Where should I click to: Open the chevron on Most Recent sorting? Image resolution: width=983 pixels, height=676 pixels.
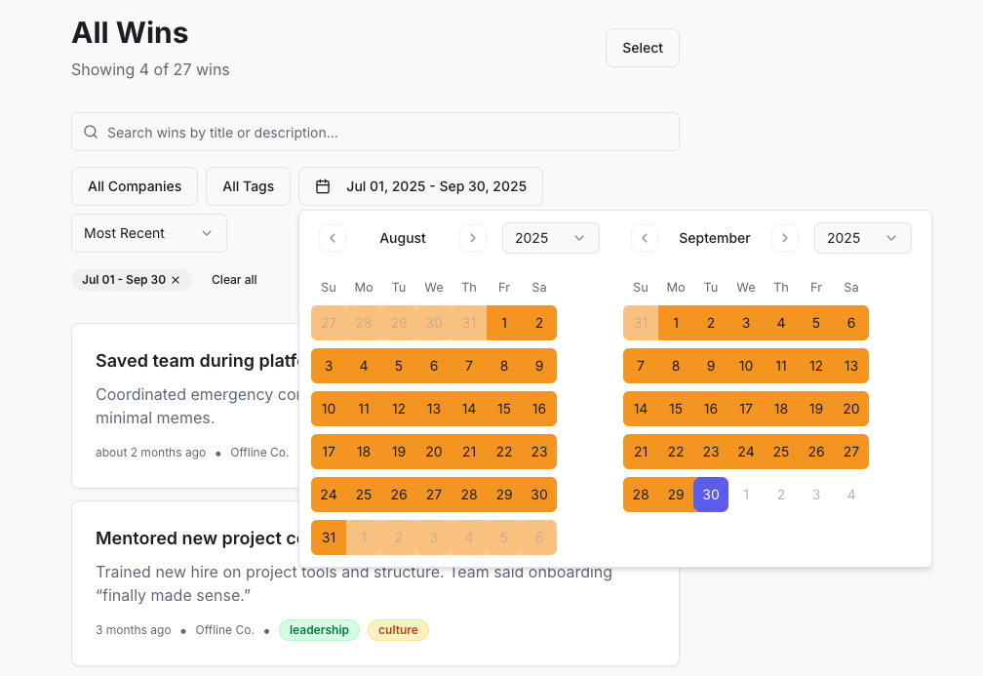point(207,233)
